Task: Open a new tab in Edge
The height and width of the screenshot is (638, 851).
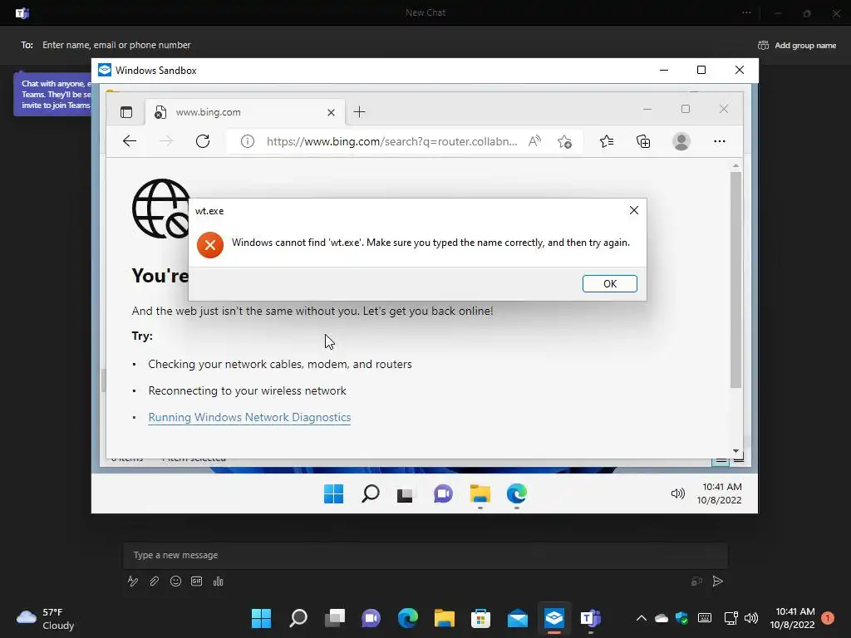Action: point(359,112)
